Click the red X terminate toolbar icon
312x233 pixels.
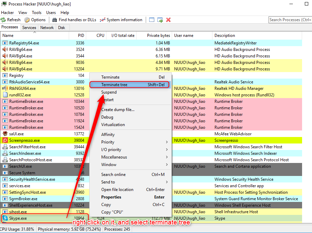point(168,20)
